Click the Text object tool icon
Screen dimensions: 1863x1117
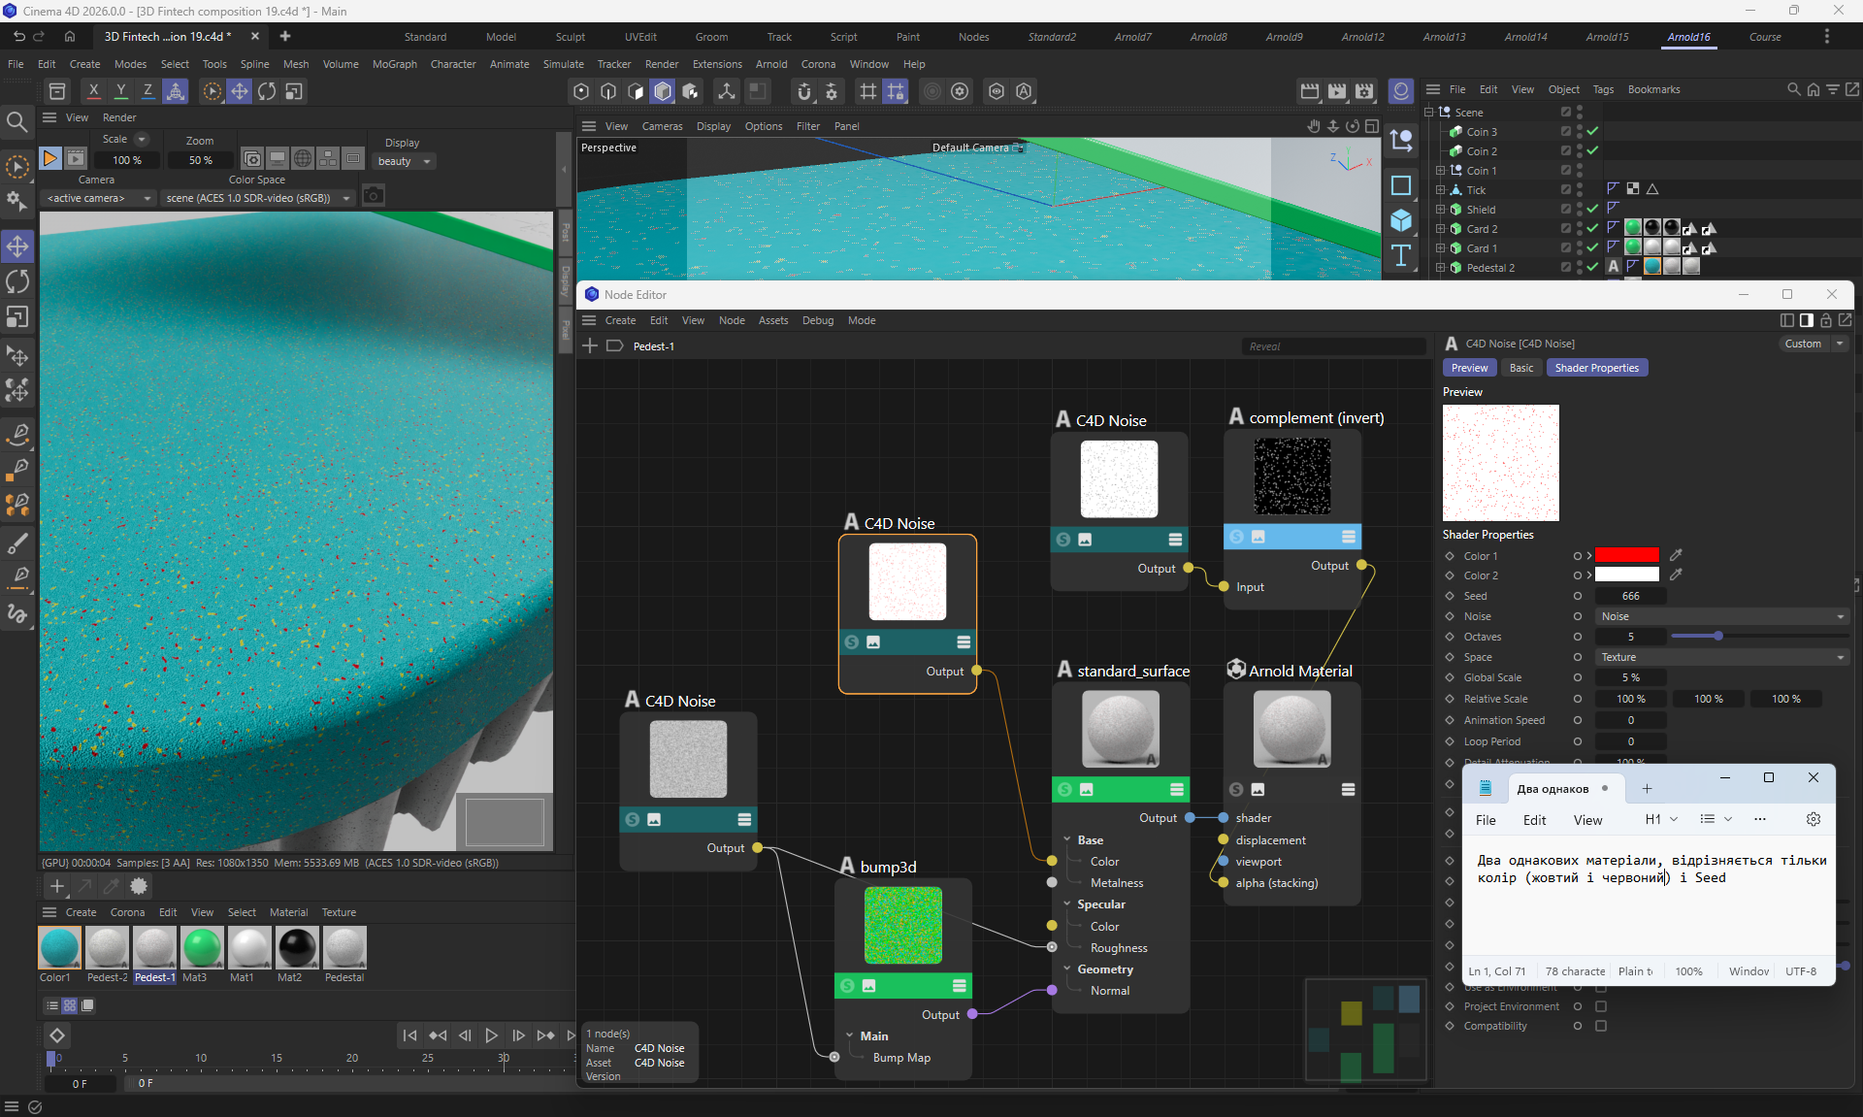(1401, 255)
